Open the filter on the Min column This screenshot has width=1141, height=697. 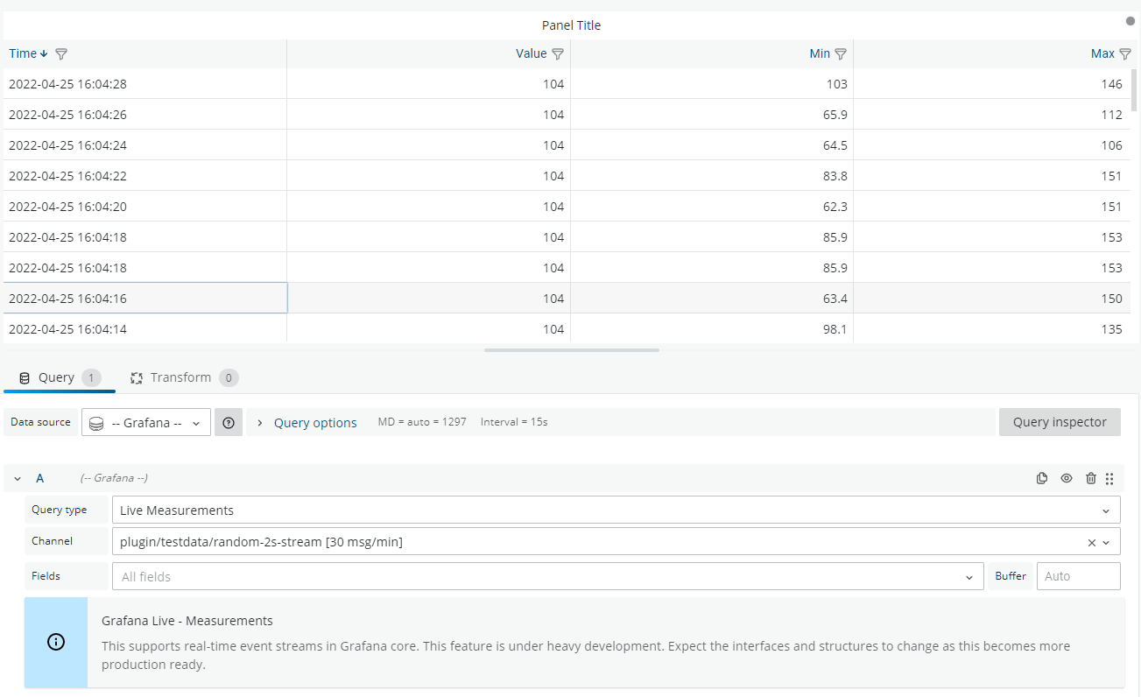pyautogui.click(x=842, y=53)
